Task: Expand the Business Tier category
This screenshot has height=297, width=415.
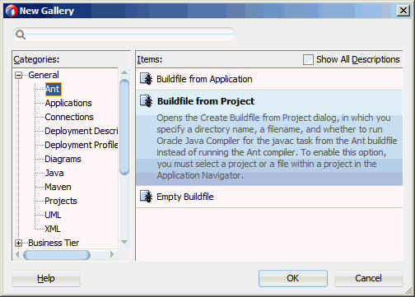Action: (18, 243)
